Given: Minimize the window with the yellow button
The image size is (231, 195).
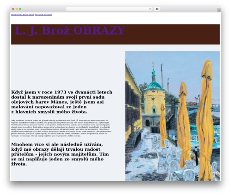Looking at the screenshot, I should tap(17, 9).
